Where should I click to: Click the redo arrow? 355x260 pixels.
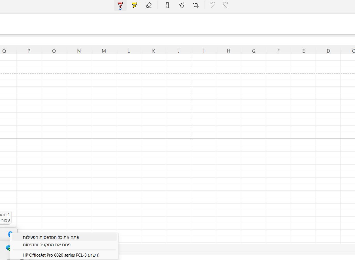coord(225,5)
